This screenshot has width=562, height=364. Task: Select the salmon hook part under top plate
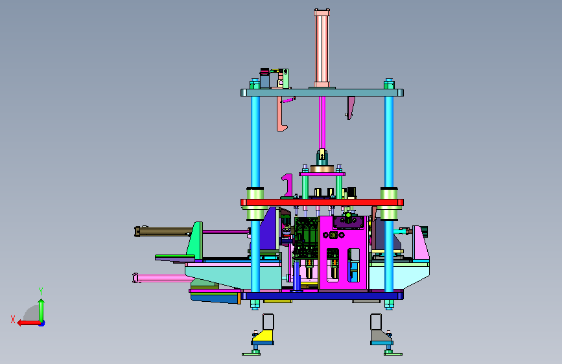click(x=282, y=113)
